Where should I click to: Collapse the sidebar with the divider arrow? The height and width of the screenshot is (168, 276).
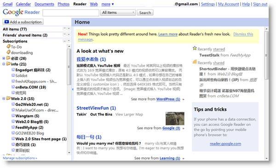click(73, 89)
